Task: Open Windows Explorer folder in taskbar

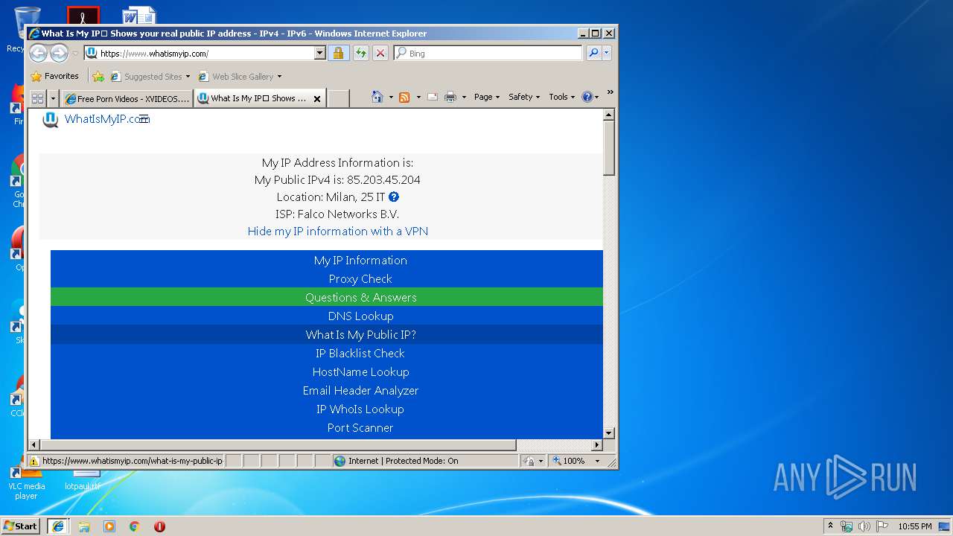Action: coord(84,526)
